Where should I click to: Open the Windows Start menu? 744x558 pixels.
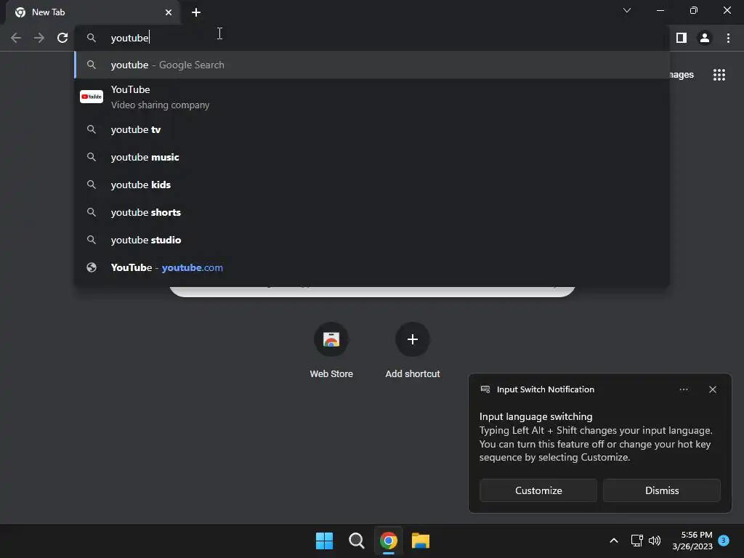[325, 541]
